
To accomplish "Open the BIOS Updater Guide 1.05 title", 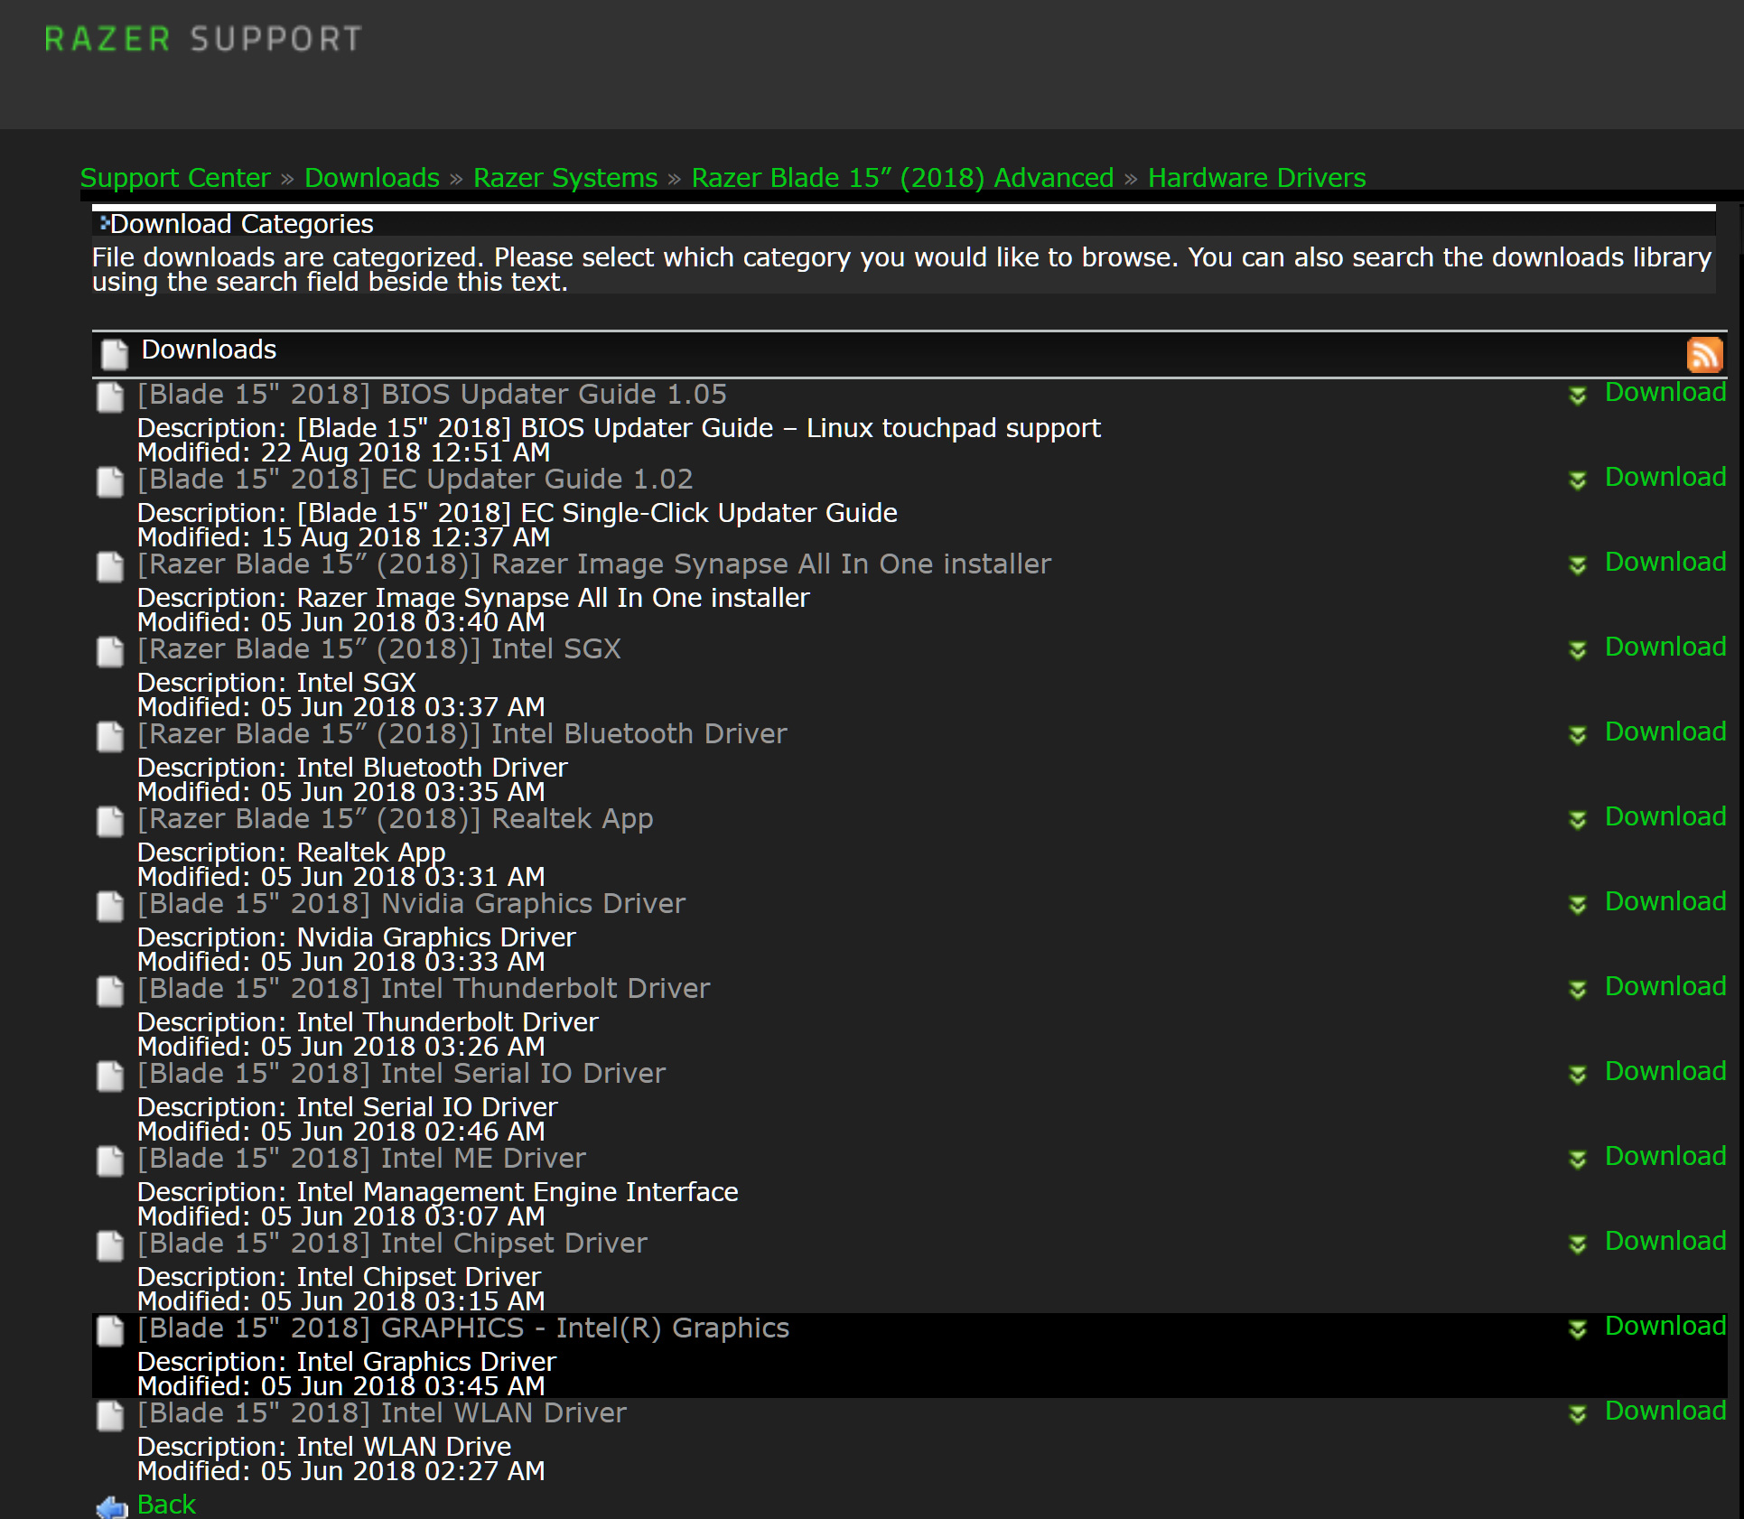I will 432,395.
